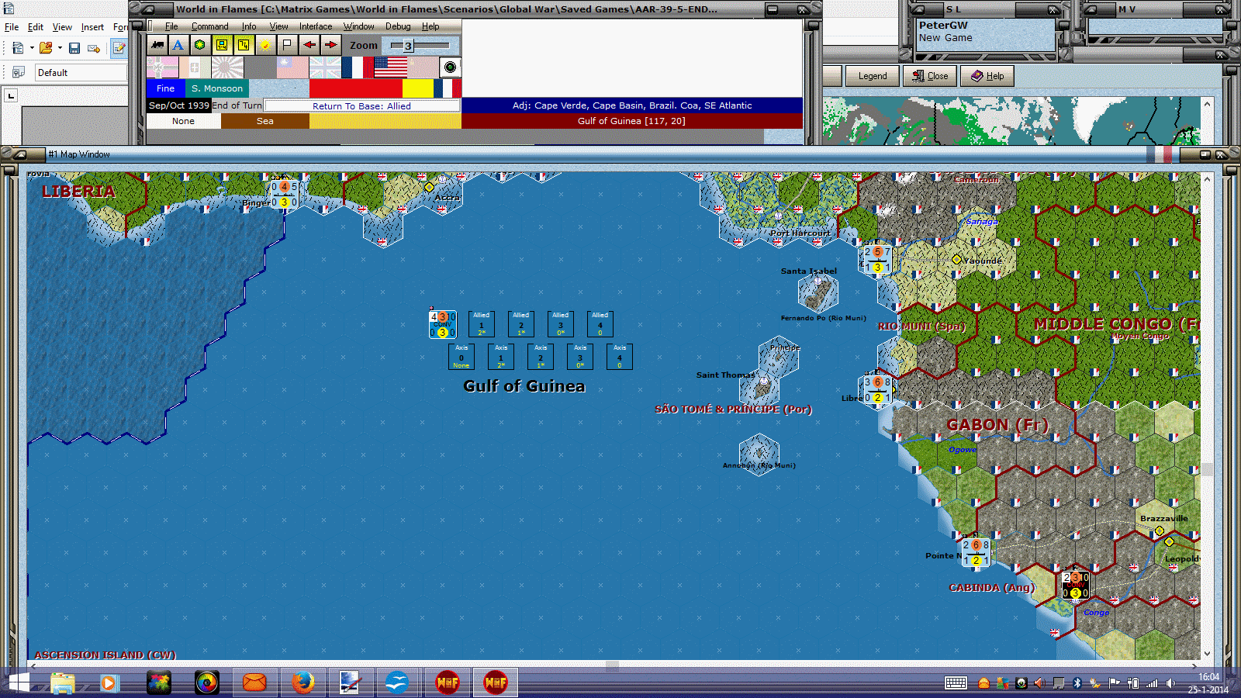Viewport: 1241px width, 698px height.
Task: Select the French tricolor flag
Action: [358, 67]
